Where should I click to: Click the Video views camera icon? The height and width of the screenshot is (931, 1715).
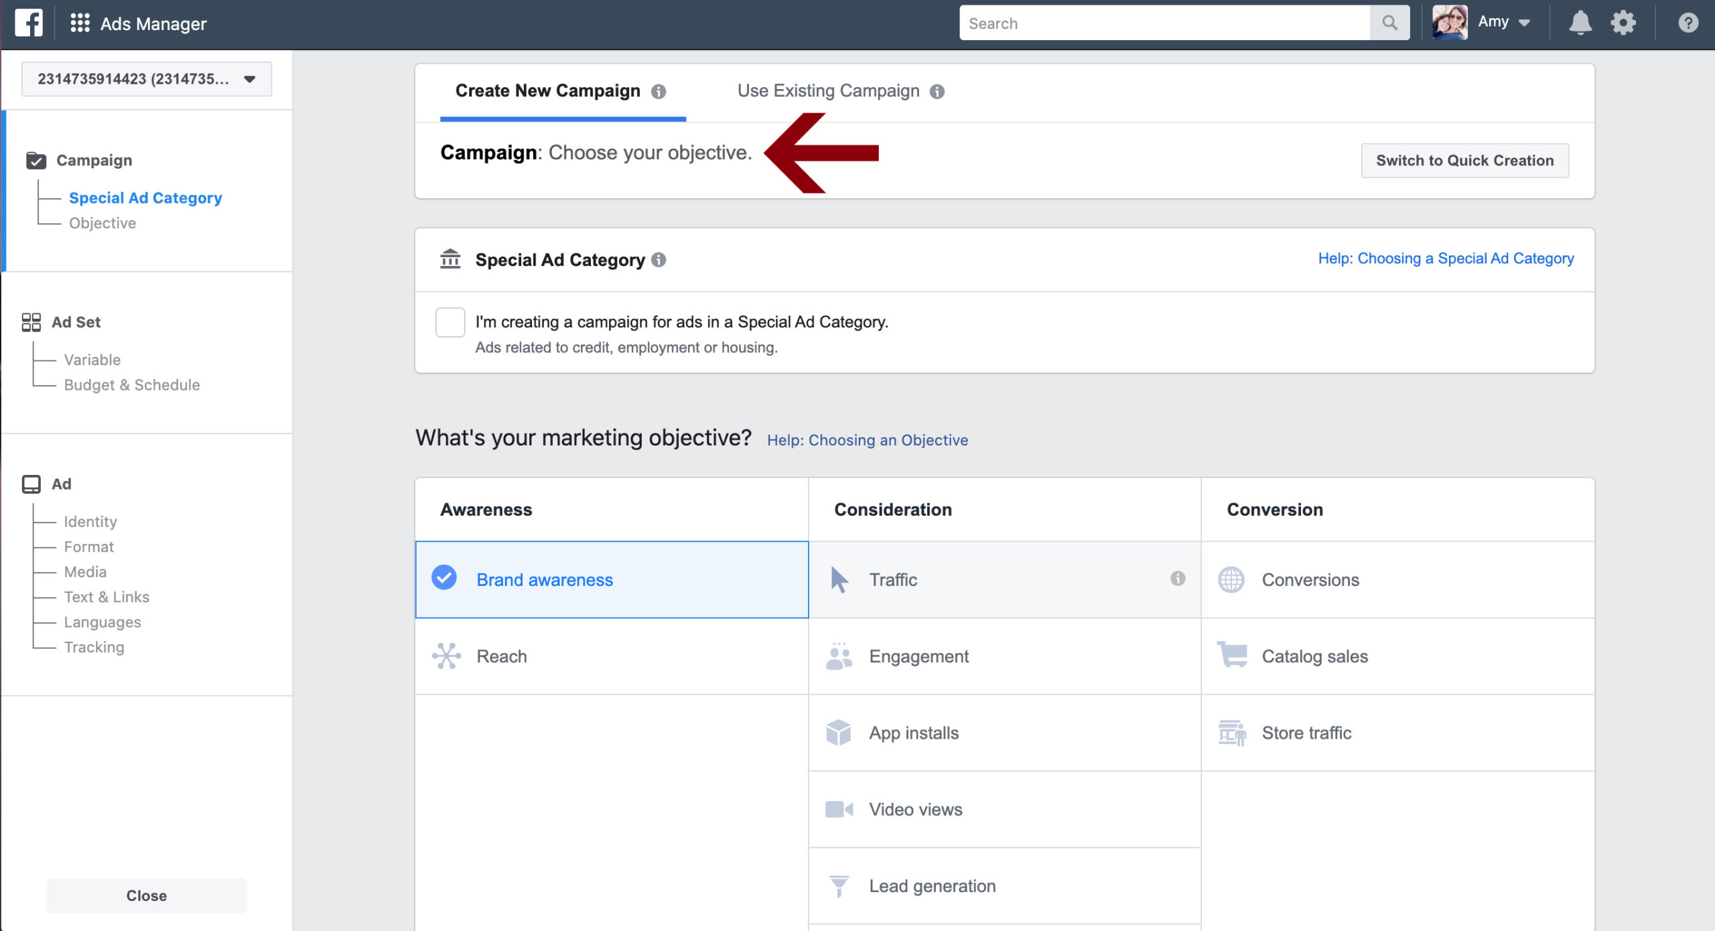coord(839,810)
